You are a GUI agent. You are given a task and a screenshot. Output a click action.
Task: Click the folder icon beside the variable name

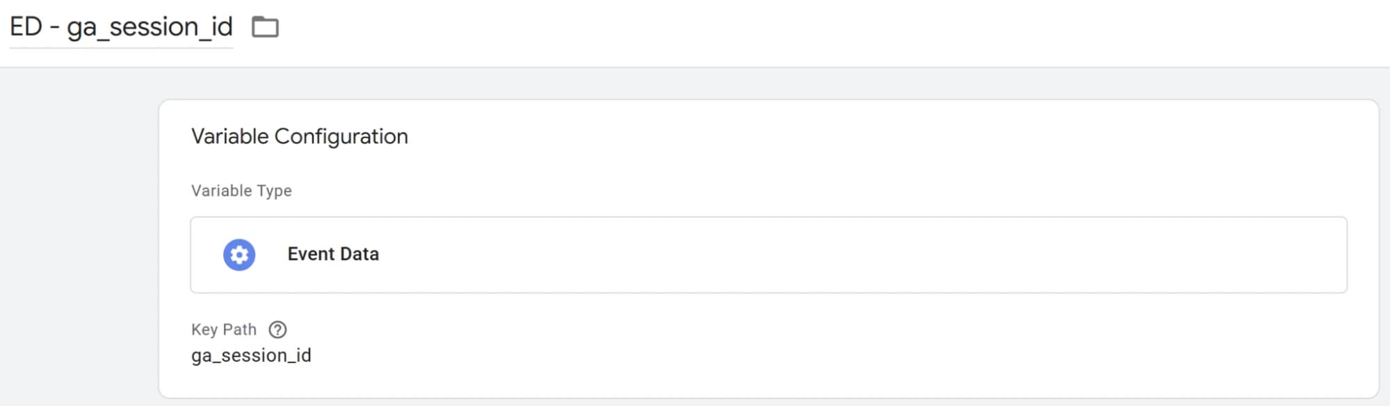click(x=265, y=27)
